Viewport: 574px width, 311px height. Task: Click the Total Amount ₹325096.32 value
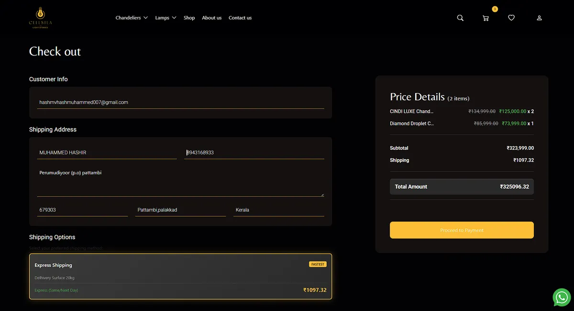[x=514, y=187]
